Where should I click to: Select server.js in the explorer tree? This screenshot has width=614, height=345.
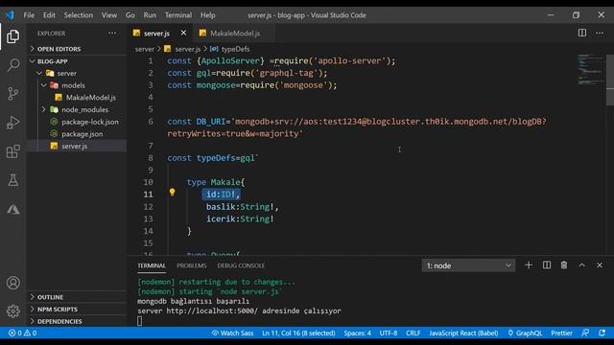click(x=75, y=146)
